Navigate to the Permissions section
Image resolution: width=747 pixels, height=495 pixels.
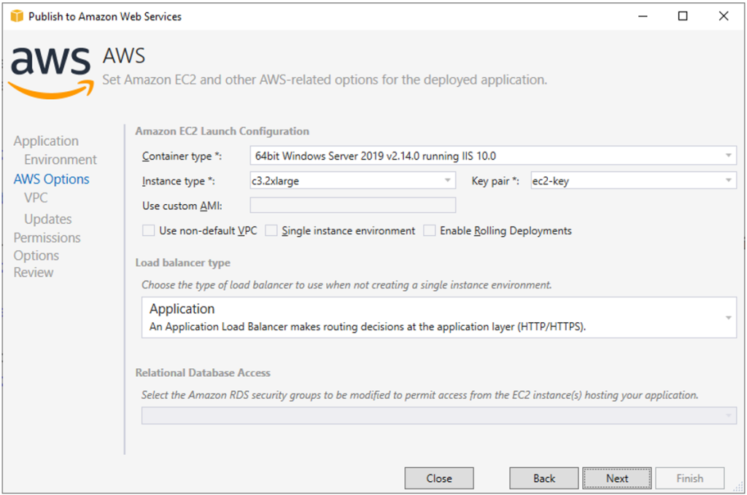[x=47, y=237]
